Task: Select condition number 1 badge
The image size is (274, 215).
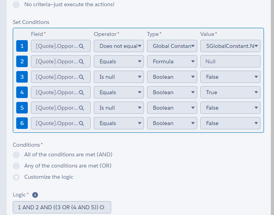Action: click(x=22, y=46)
